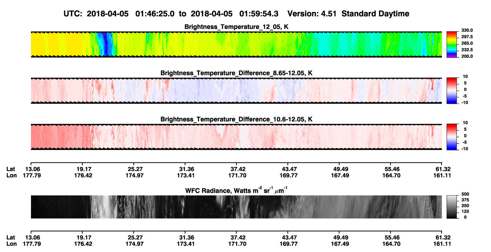The image size is (491, 252).
Task: Click longitude '164.70' on the lower axis
Action: tap(391, 244)
